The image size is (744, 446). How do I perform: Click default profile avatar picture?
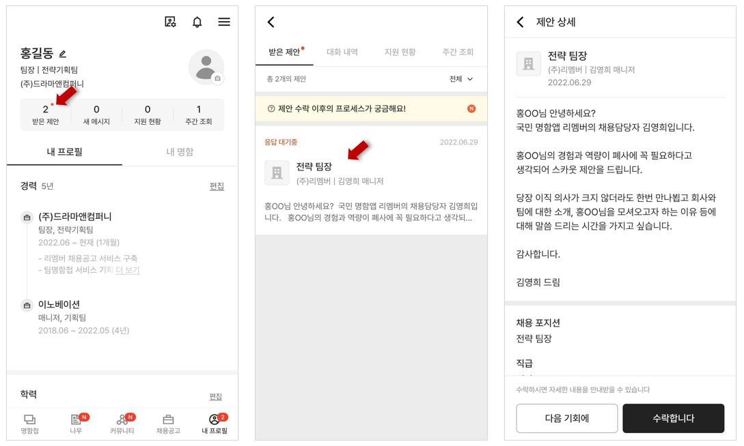click(x=206, y=68)
